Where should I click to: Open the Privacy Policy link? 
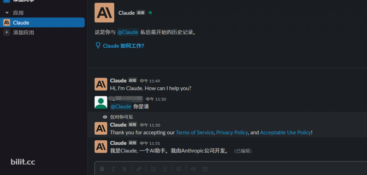(232, 132)
